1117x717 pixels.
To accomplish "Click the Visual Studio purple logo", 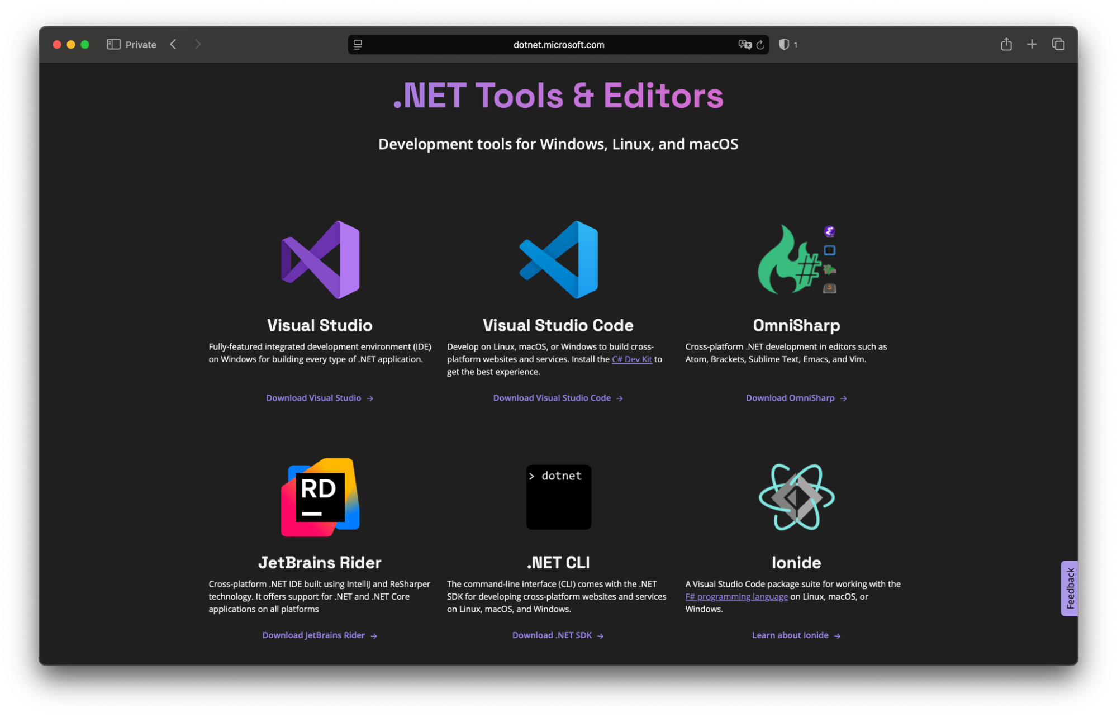I will pos(320,260).
